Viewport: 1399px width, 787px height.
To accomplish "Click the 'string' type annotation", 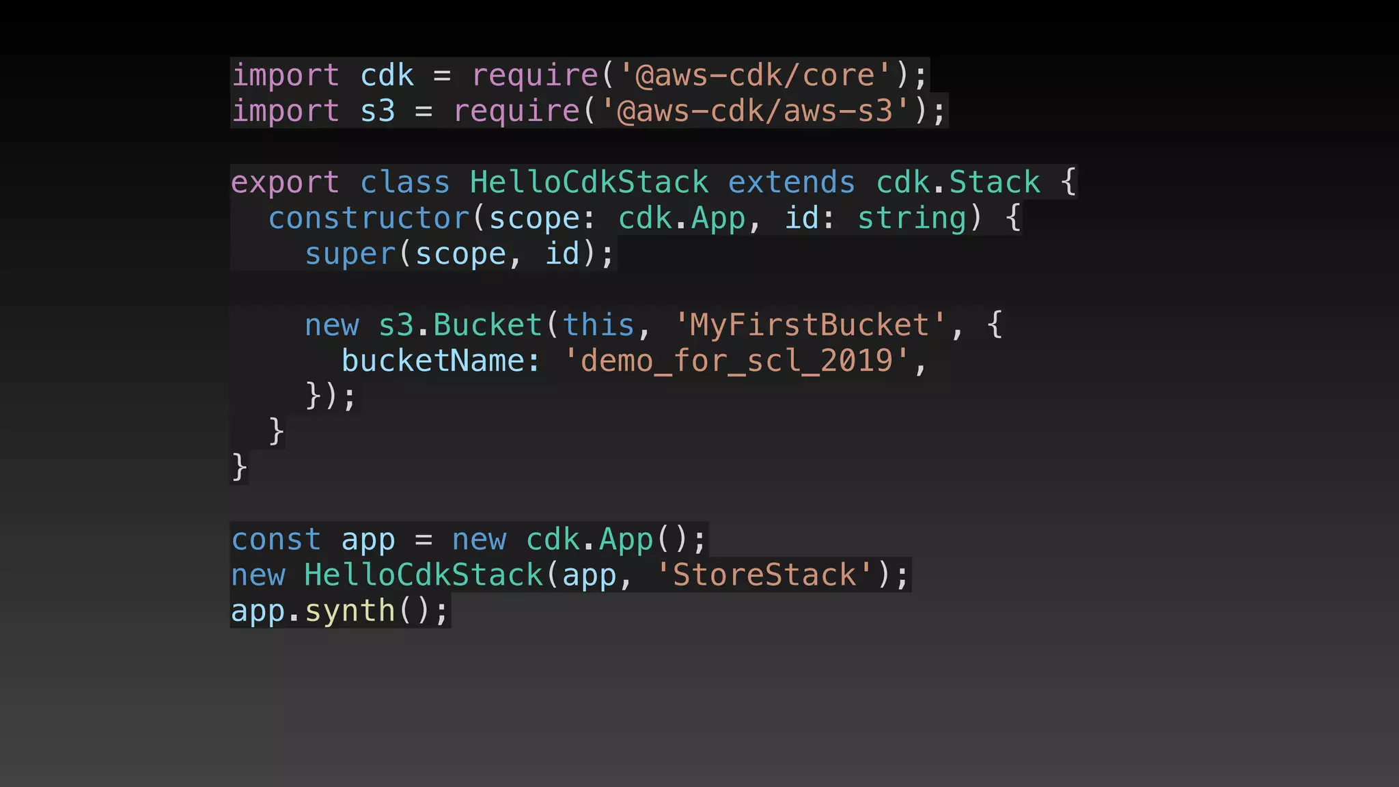I will [x=912, y=218].
